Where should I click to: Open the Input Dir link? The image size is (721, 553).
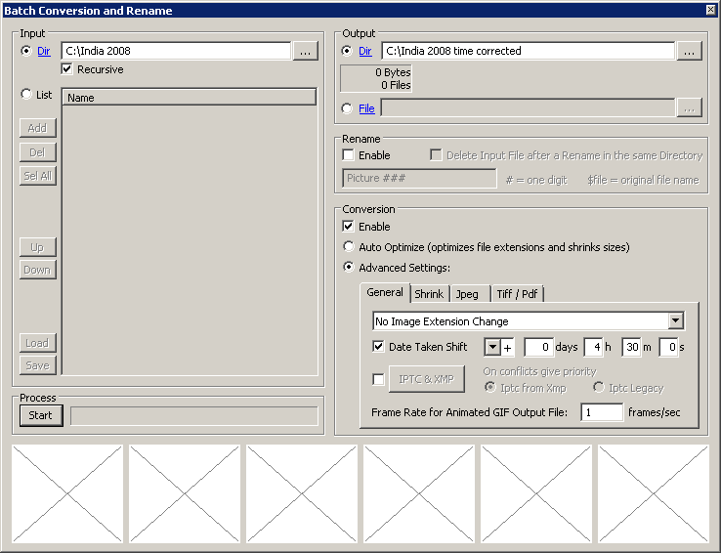[44, 51]
